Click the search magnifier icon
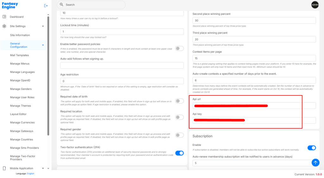This screenshot has width=324, height=178. pos(61,5)
